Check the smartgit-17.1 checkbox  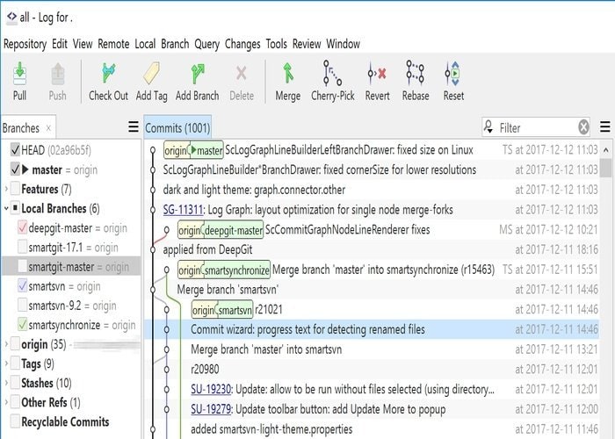point(22,247)
